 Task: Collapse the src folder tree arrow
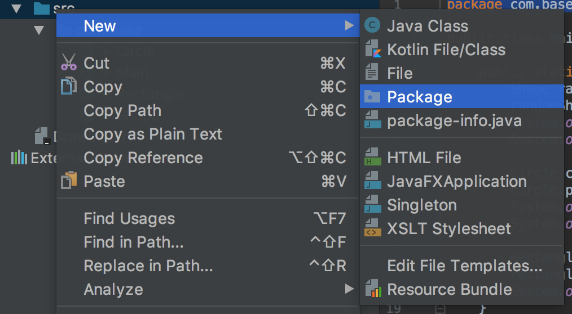16,8
